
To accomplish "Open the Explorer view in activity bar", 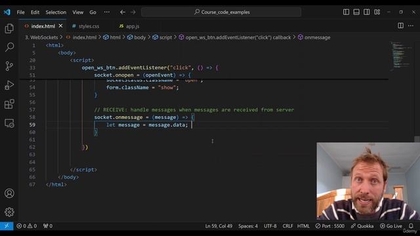I will tap(9, 28).
